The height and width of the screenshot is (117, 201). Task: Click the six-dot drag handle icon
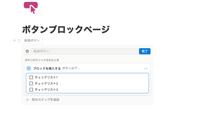[19, 40]
